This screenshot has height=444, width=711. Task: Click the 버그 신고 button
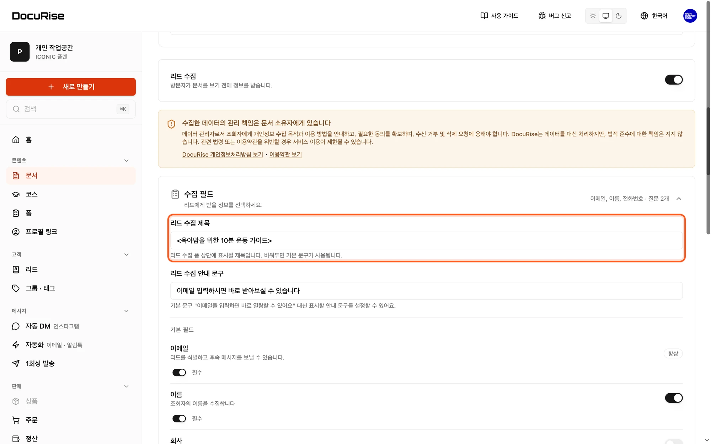554,16
